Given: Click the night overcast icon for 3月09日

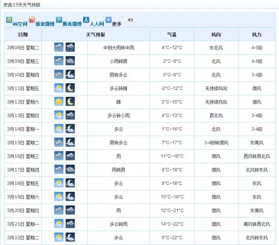Looking at the screenshot, I should [x=70, y=61].
